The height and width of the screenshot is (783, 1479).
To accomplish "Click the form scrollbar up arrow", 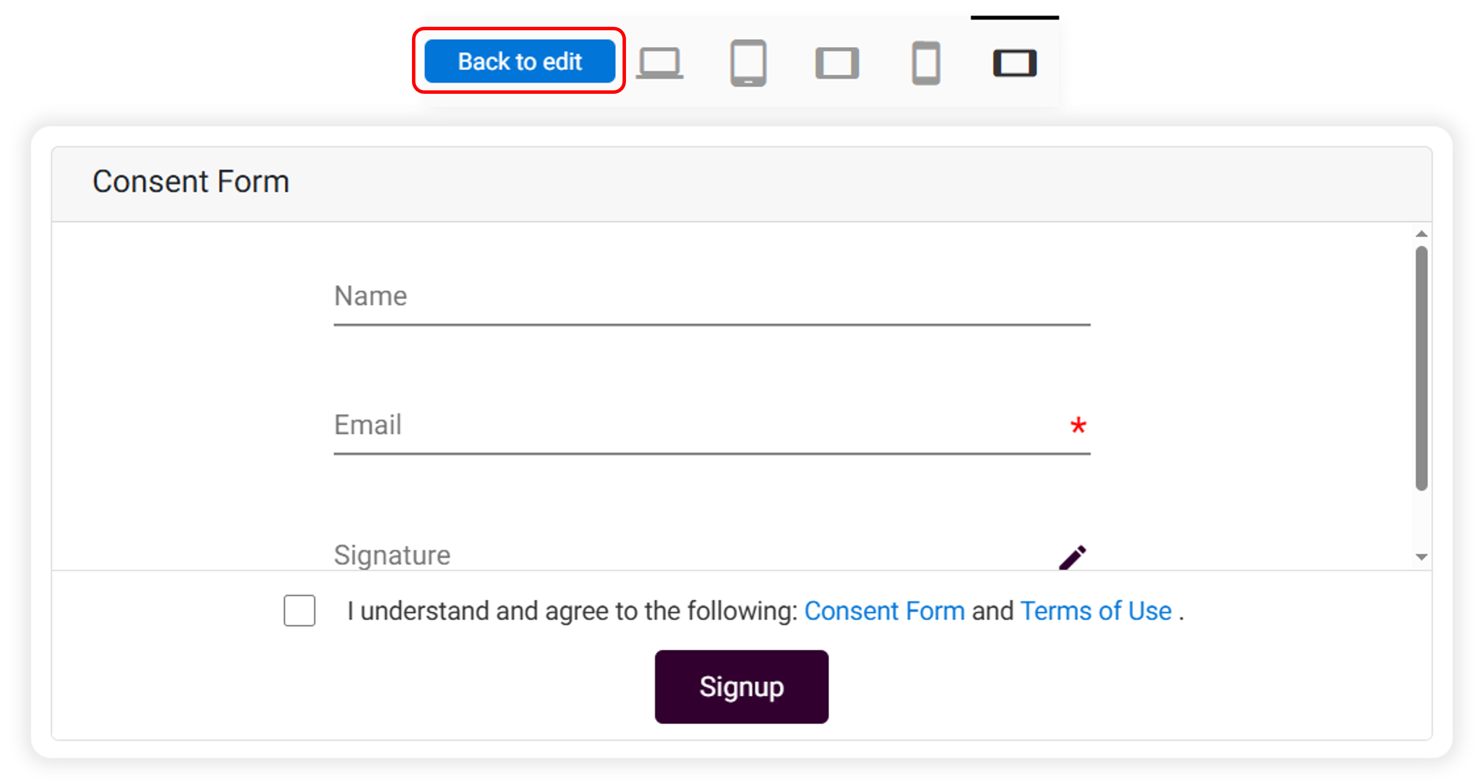I will click(x=1422, y=234).
